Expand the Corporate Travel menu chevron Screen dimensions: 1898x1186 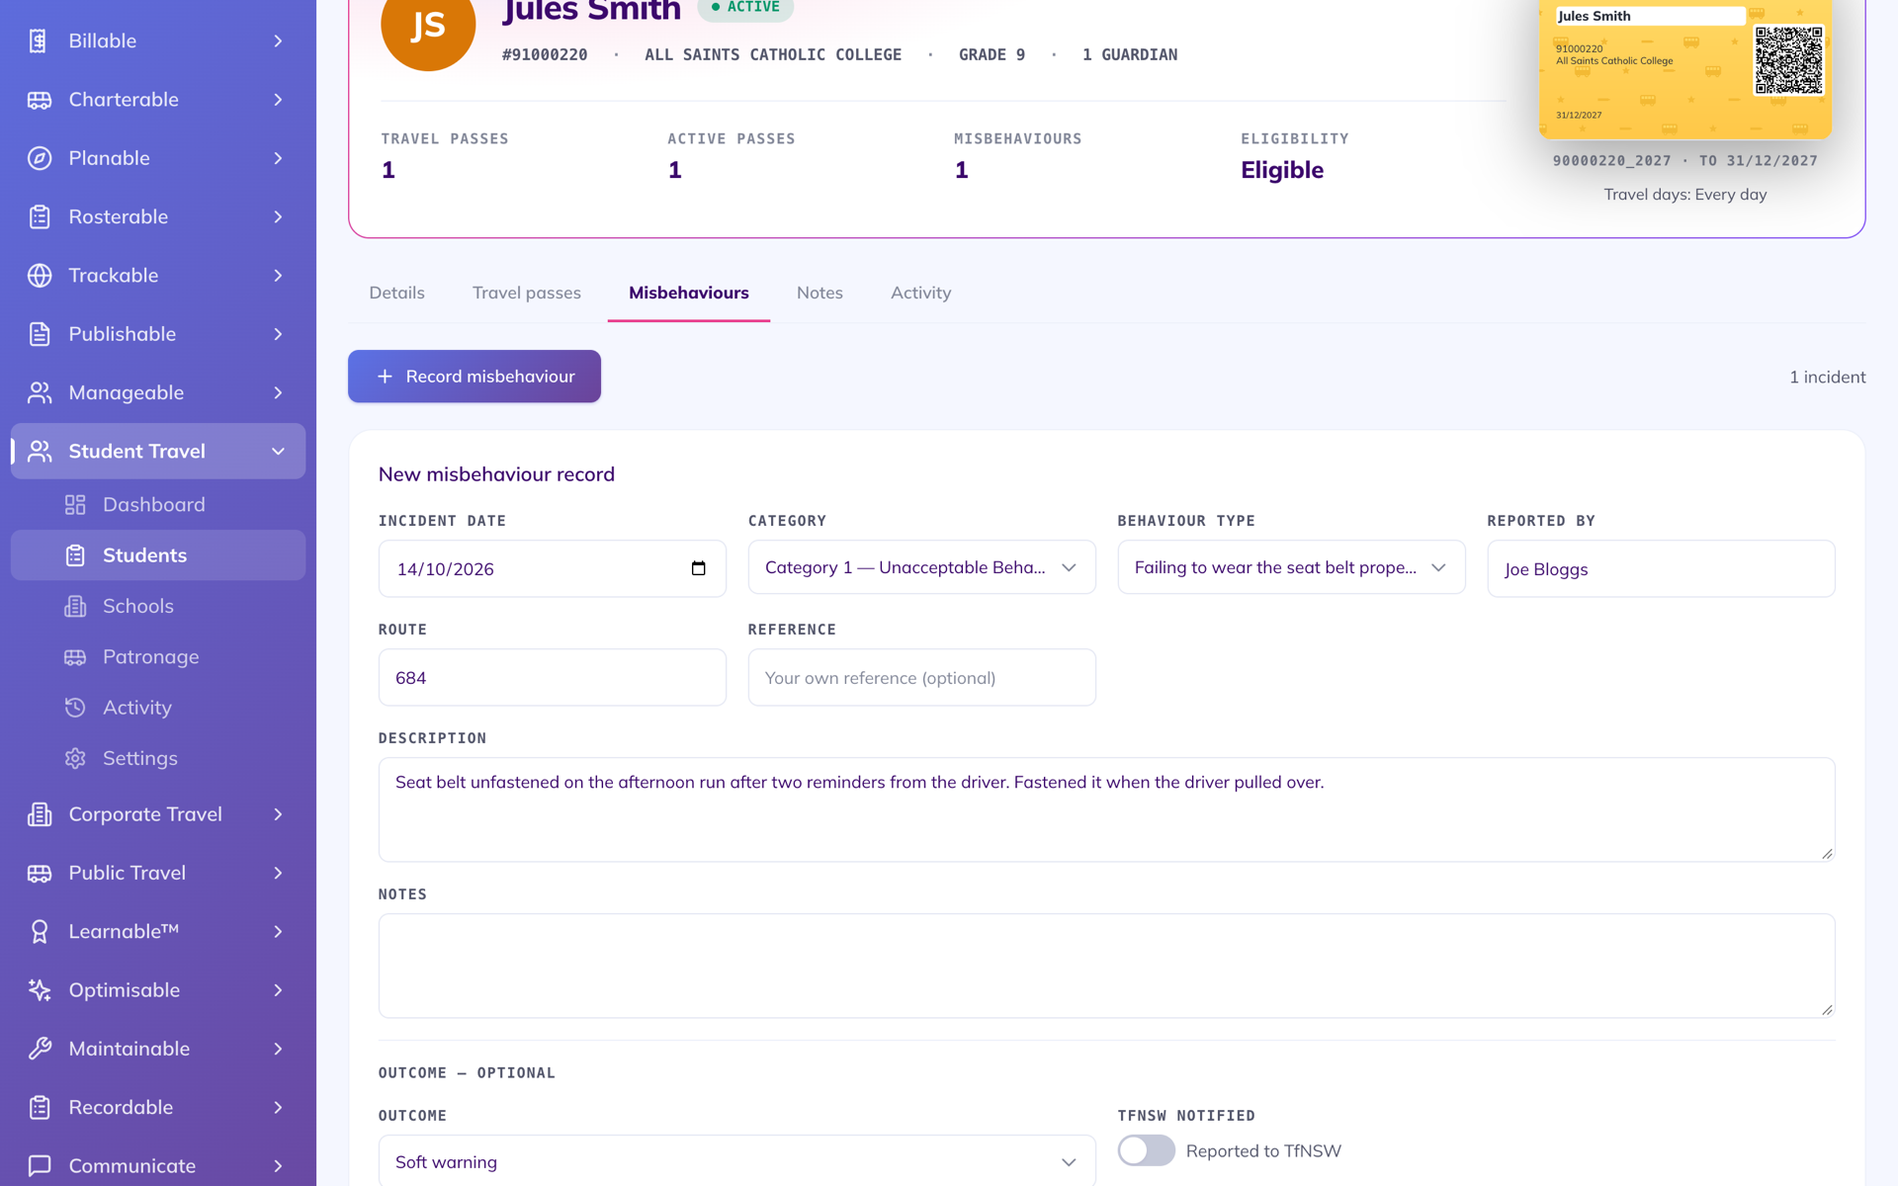278,814
